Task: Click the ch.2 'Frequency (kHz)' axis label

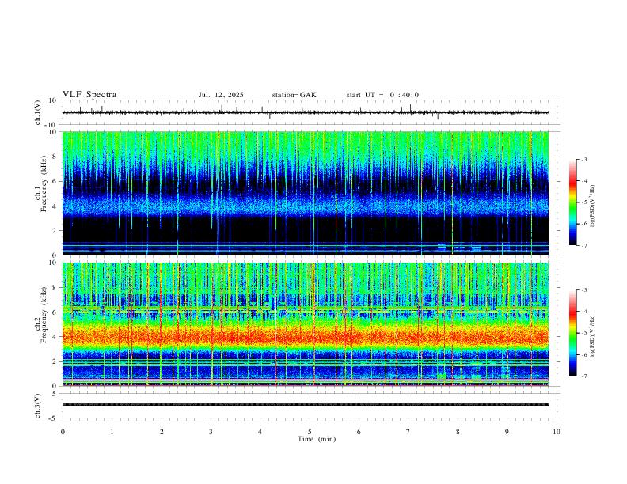Action: point(44,315)
